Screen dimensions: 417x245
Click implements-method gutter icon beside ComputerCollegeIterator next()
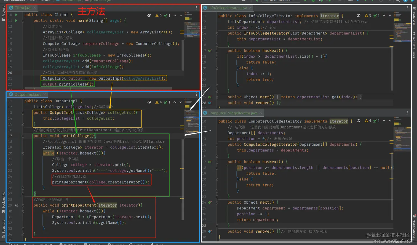click(210, 203)
